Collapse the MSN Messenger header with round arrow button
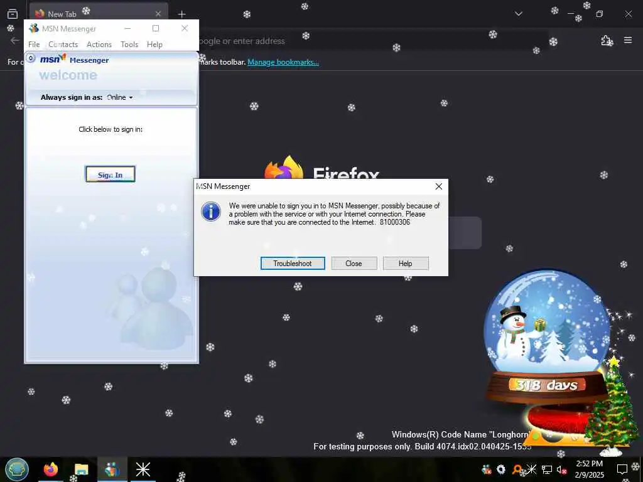643x482 pixels. tap(31, 58)
